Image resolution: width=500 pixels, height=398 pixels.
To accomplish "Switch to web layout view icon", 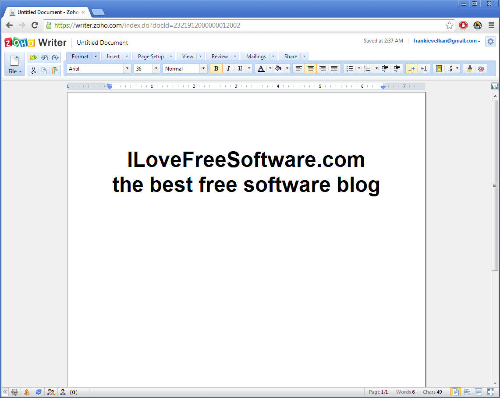I will [x=467, y=392].
